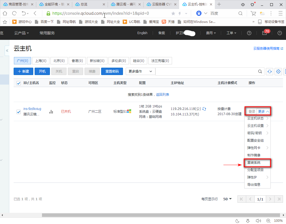
Task: Click the IP switch icon beside public IP
Action: click(204, 109)
